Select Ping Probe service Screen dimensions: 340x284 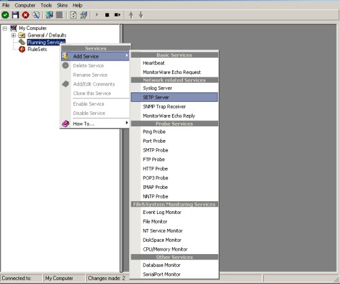coord(174,132)
